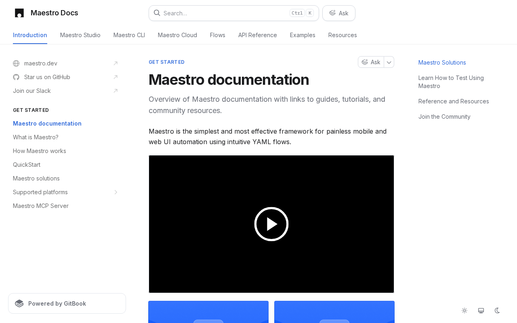The width and height of the screenshot is (517, 323).
Task: Select system theme with monitor icon
Action: pos(481,310)
